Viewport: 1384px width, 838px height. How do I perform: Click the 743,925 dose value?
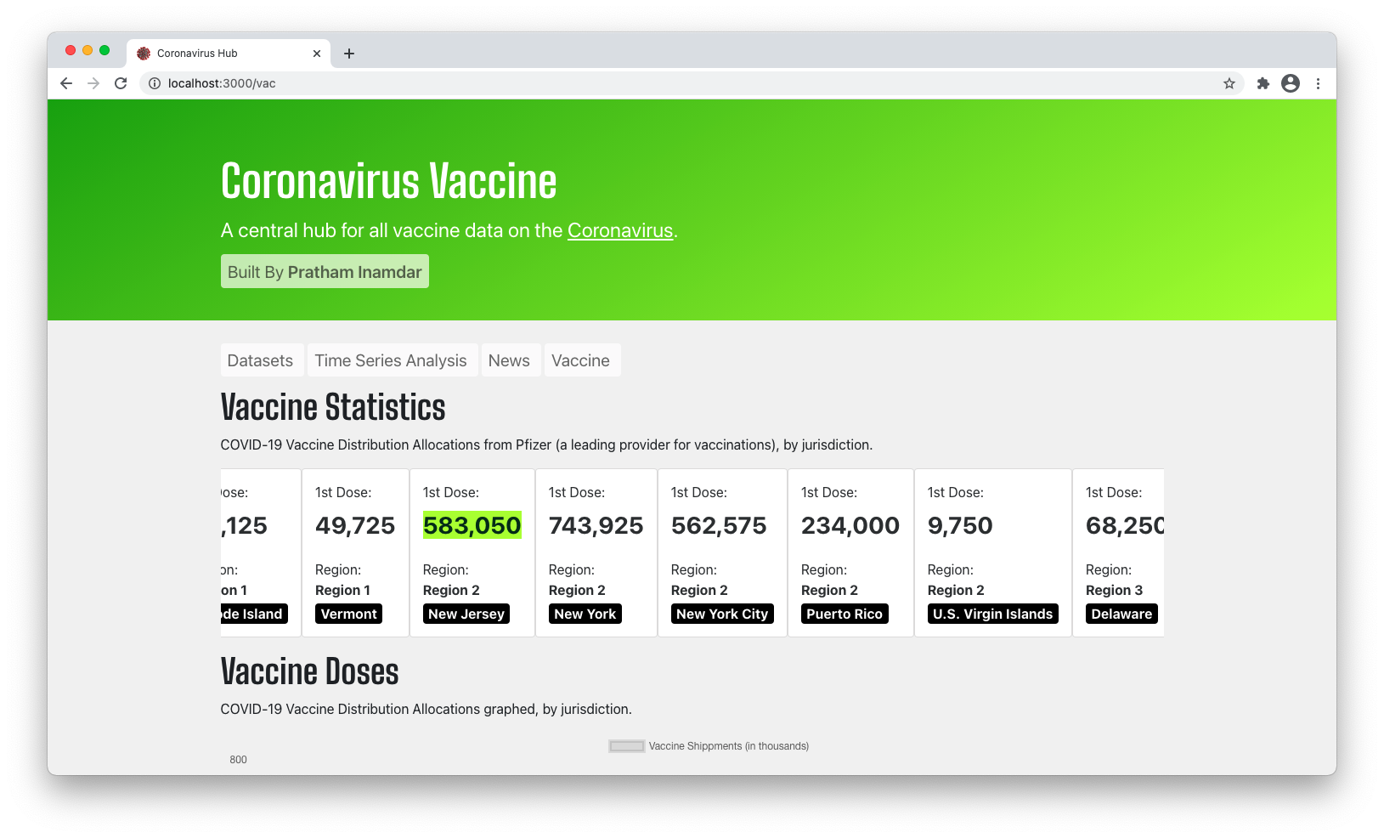coord(596,525)
